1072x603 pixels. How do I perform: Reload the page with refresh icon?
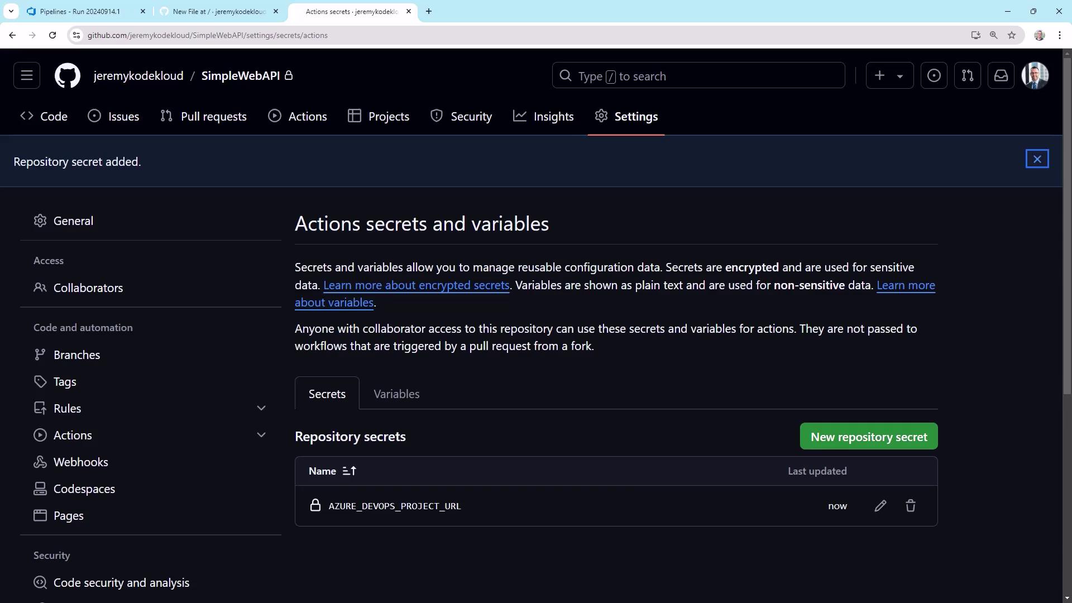(52, 35)
